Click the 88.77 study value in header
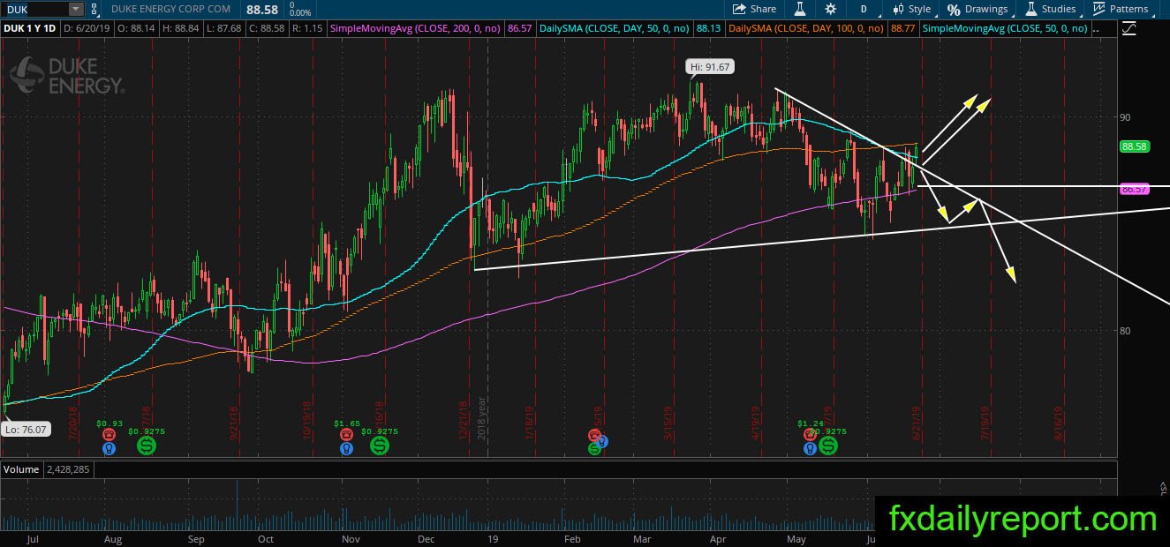This screenshot has height=547, width=1170. [x=902, y=29]
